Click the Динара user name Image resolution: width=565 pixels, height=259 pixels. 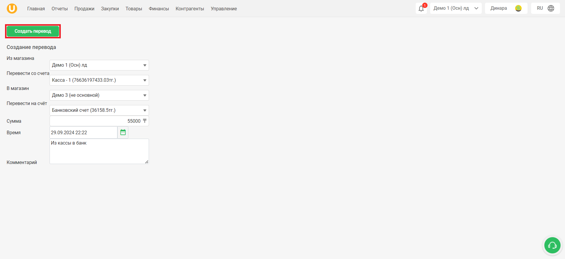pyautogui.click(x=499, y=8)
